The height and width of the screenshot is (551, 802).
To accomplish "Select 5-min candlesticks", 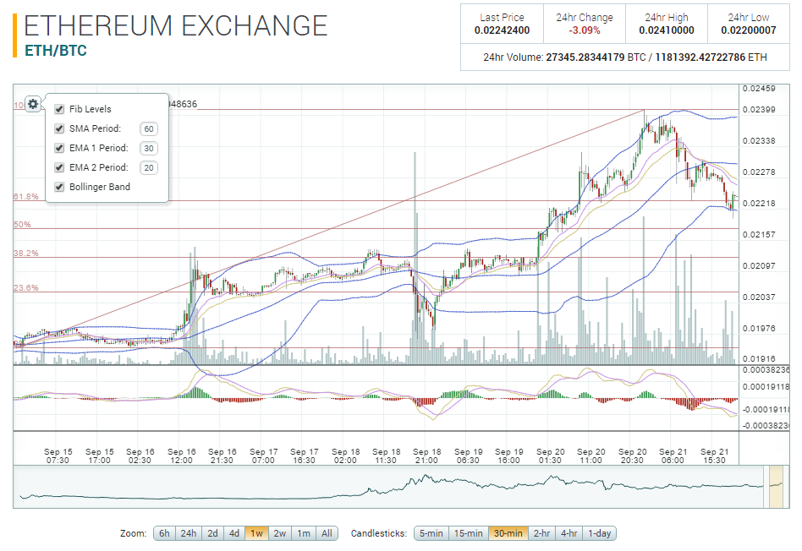I will tap(431, 533).
